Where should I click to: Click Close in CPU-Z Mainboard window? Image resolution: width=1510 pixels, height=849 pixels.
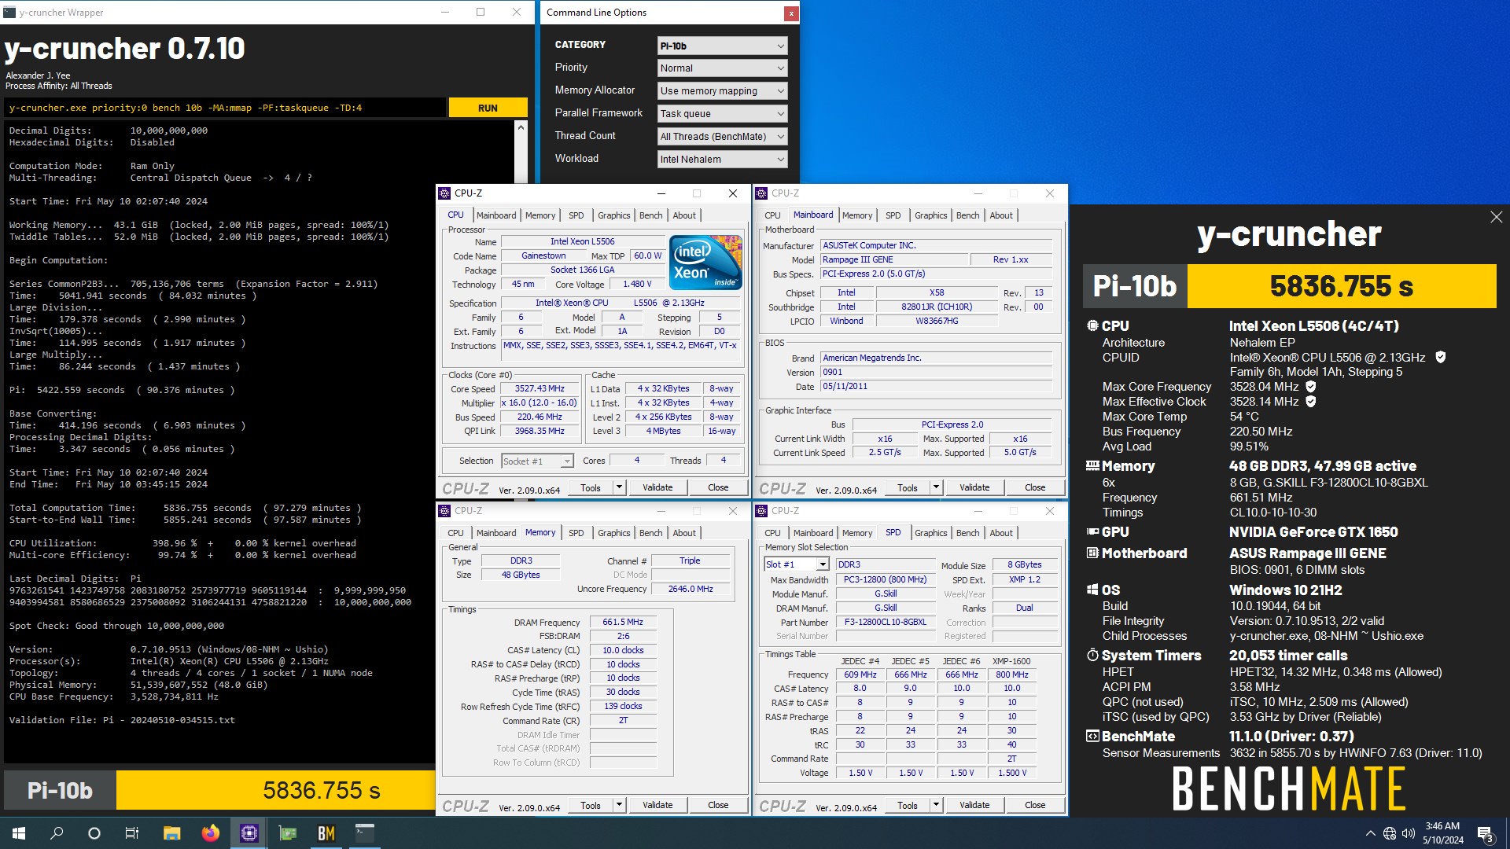[x=1035, y=487]
